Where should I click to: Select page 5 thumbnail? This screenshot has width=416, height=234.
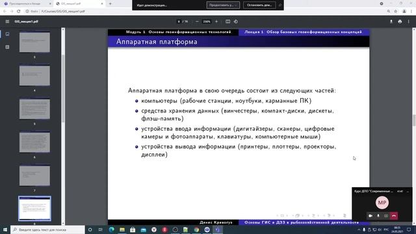[34, 109]
